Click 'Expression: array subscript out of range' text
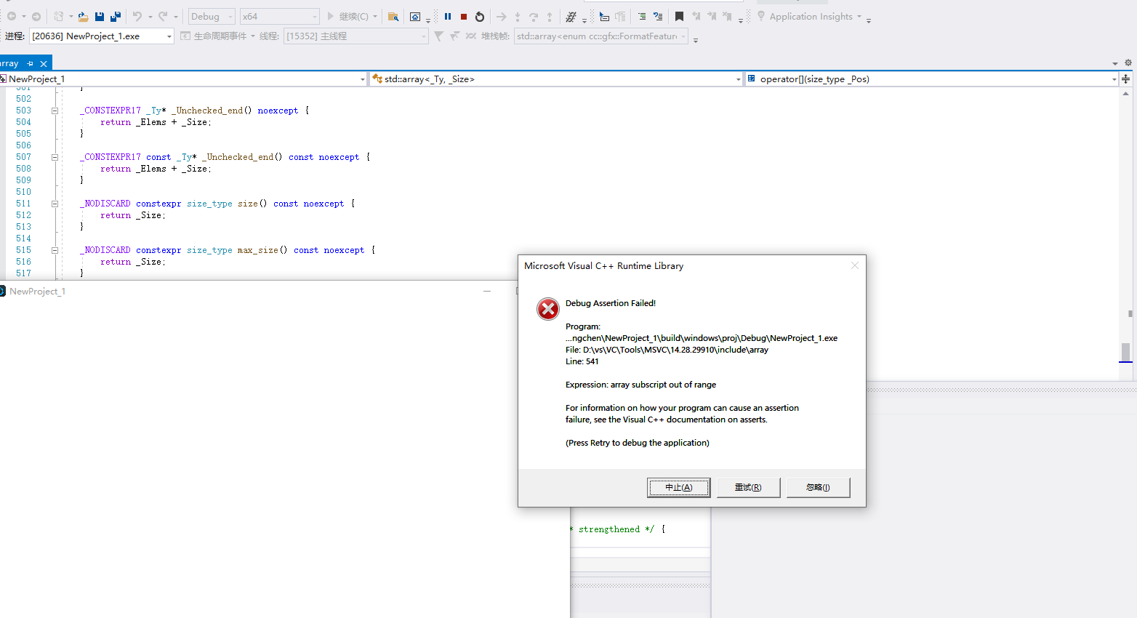Image resolution: width=1137 pixels, height=618 pixels. (x=640, y=385)
